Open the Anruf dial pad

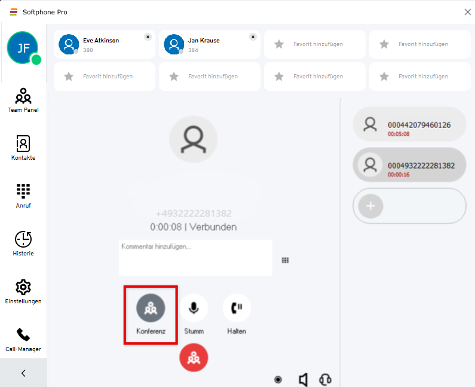(23, 196)
